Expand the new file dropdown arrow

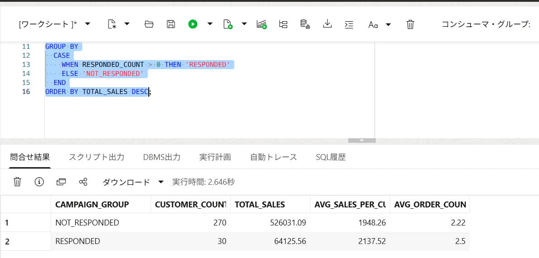click(127, 24)
